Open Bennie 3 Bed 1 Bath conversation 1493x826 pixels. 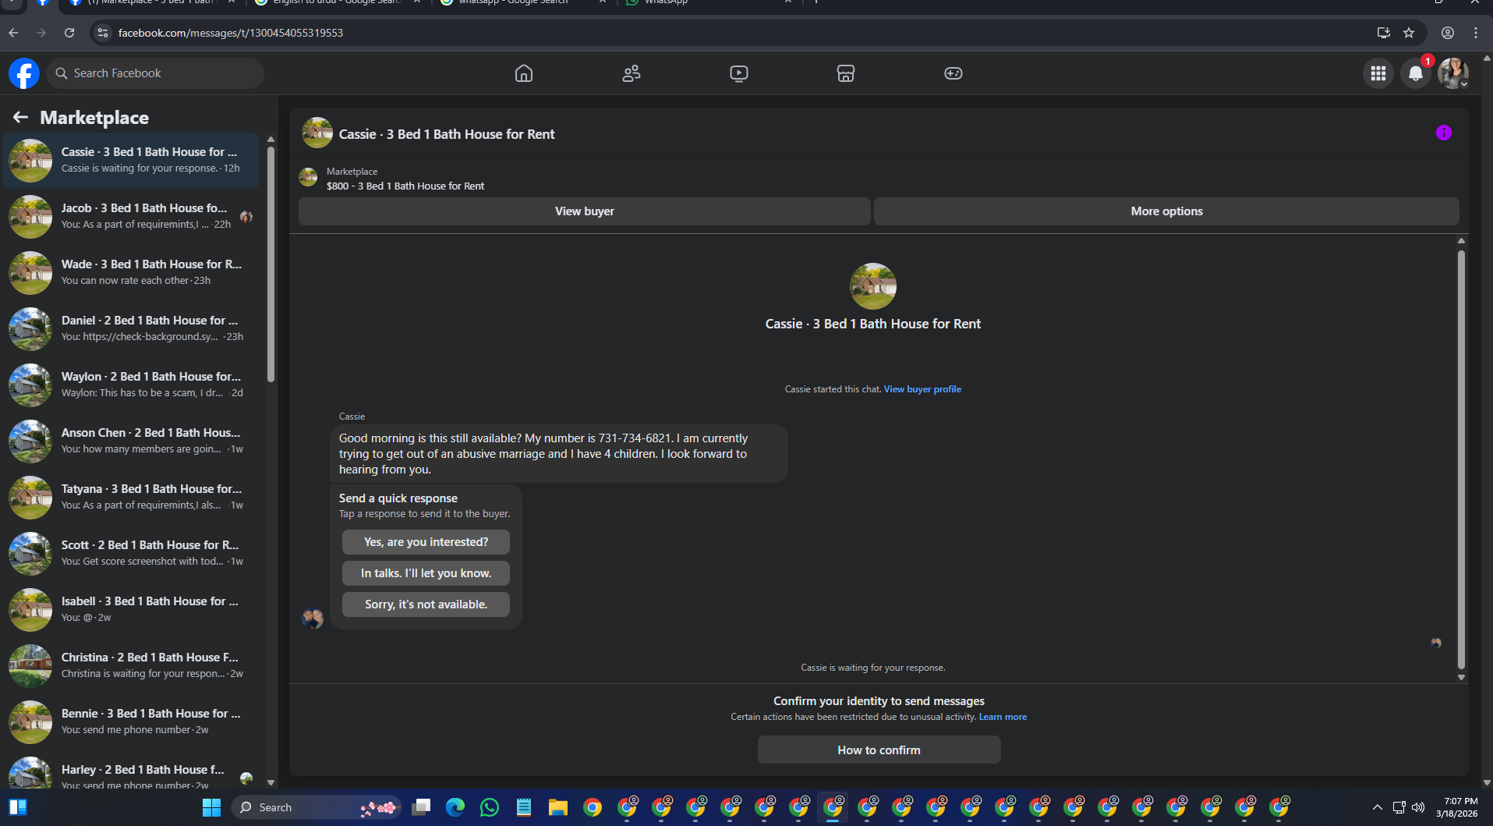click(x=131, y=721)
